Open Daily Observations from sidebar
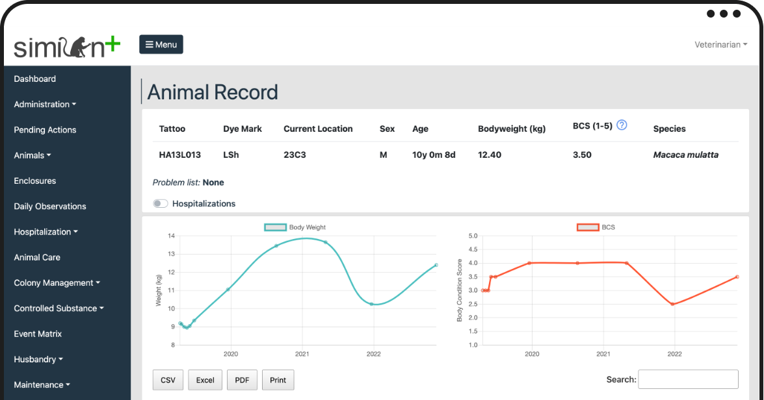Image resolution: width=764 pixels, height=400 pixels. (49, 206)
